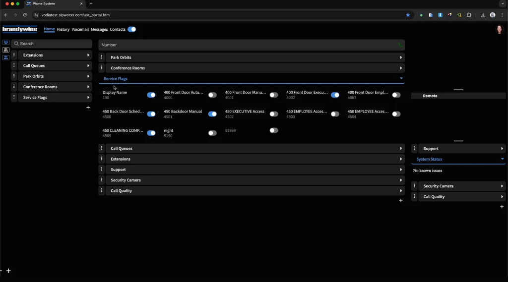Bookmark this page with the star icon
Viewport: 508px width, 282px height.
coord(408,15)
